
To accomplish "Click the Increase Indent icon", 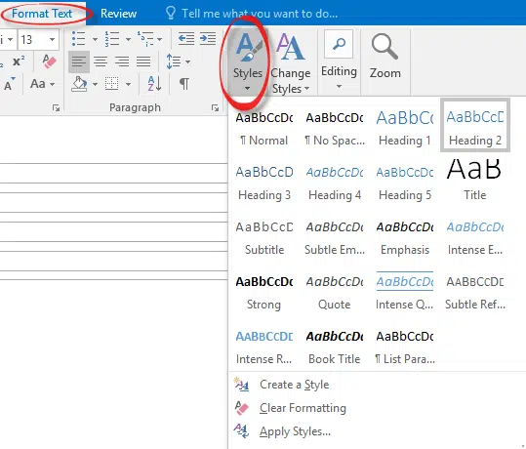I will 208,39.
